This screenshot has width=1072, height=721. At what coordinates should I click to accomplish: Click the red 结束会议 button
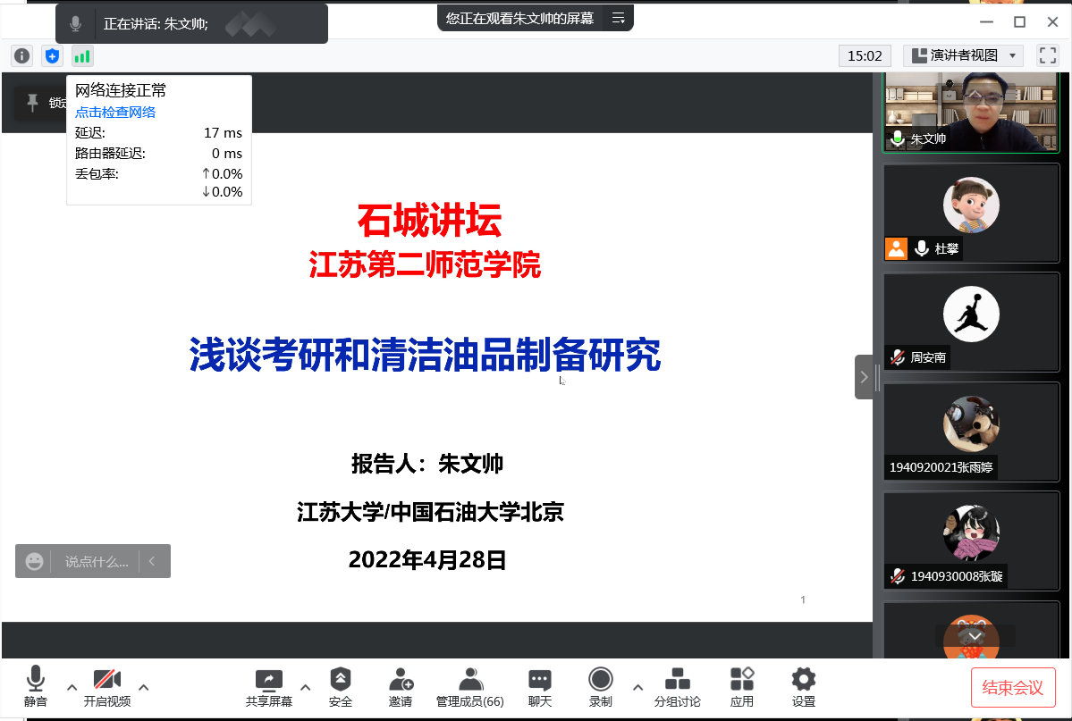tap(1013, 687)
